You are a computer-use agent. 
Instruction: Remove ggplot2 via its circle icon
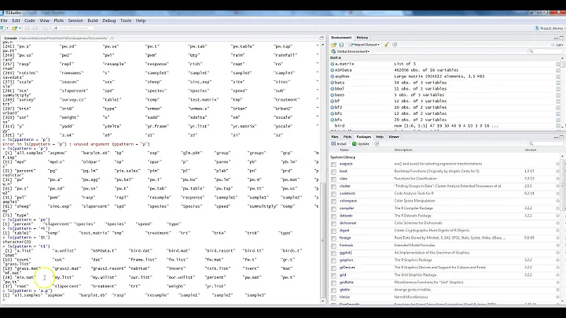557,253
